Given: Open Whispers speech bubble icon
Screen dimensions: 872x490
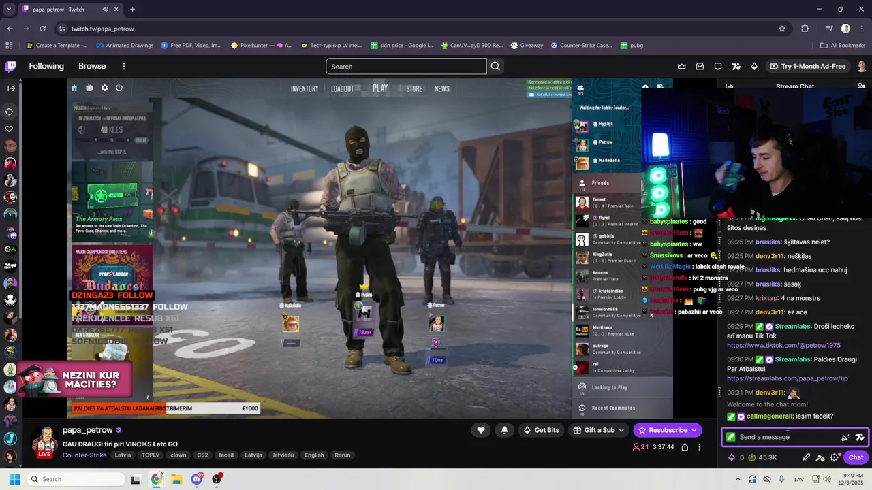Looking at the screenshot, I should 718,66.
